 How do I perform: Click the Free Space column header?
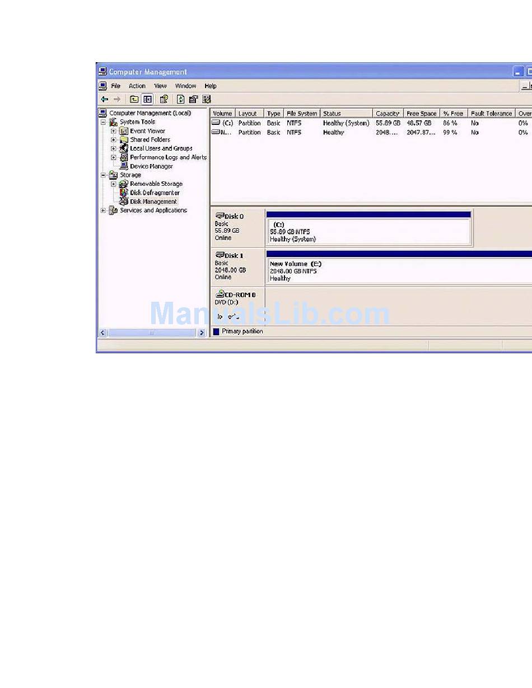point(421,114)
